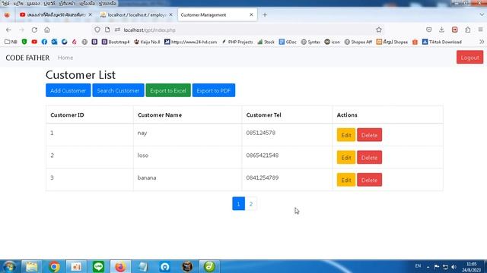
Task: Open the Kaiju No.8 bookmark
Action: tap(147, 42)
